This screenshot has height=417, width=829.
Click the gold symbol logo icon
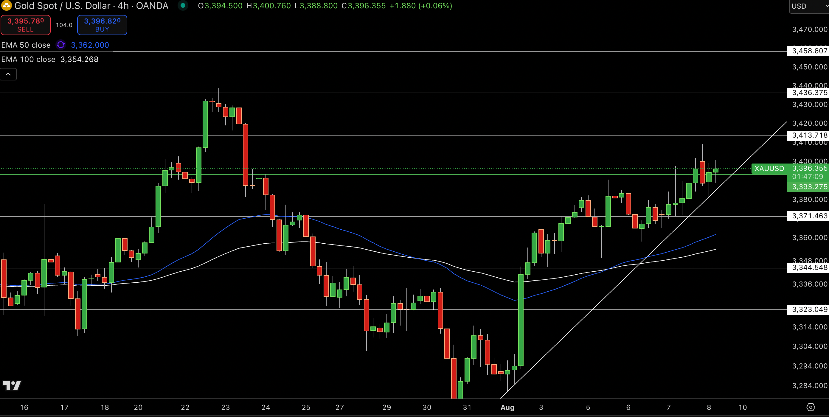(x=7, y=5)
